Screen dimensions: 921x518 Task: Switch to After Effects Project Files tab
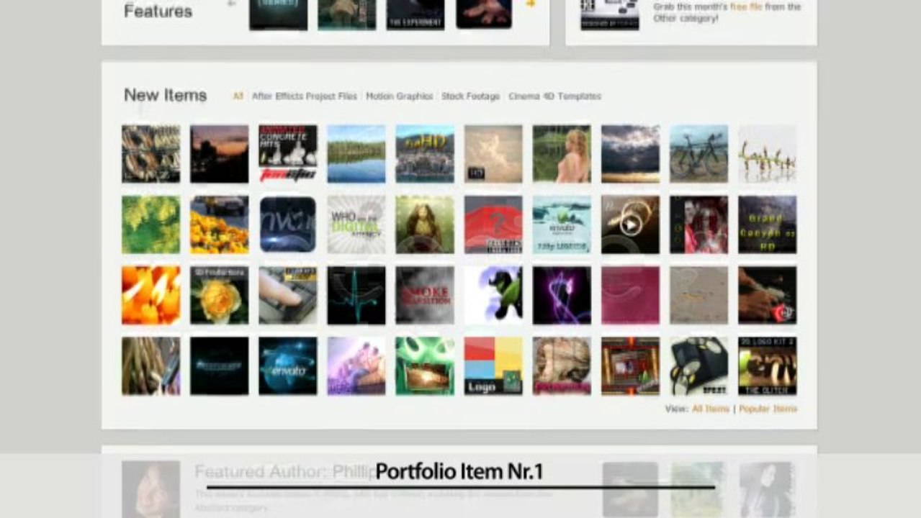pyautogui.click(x=305, y=96)
